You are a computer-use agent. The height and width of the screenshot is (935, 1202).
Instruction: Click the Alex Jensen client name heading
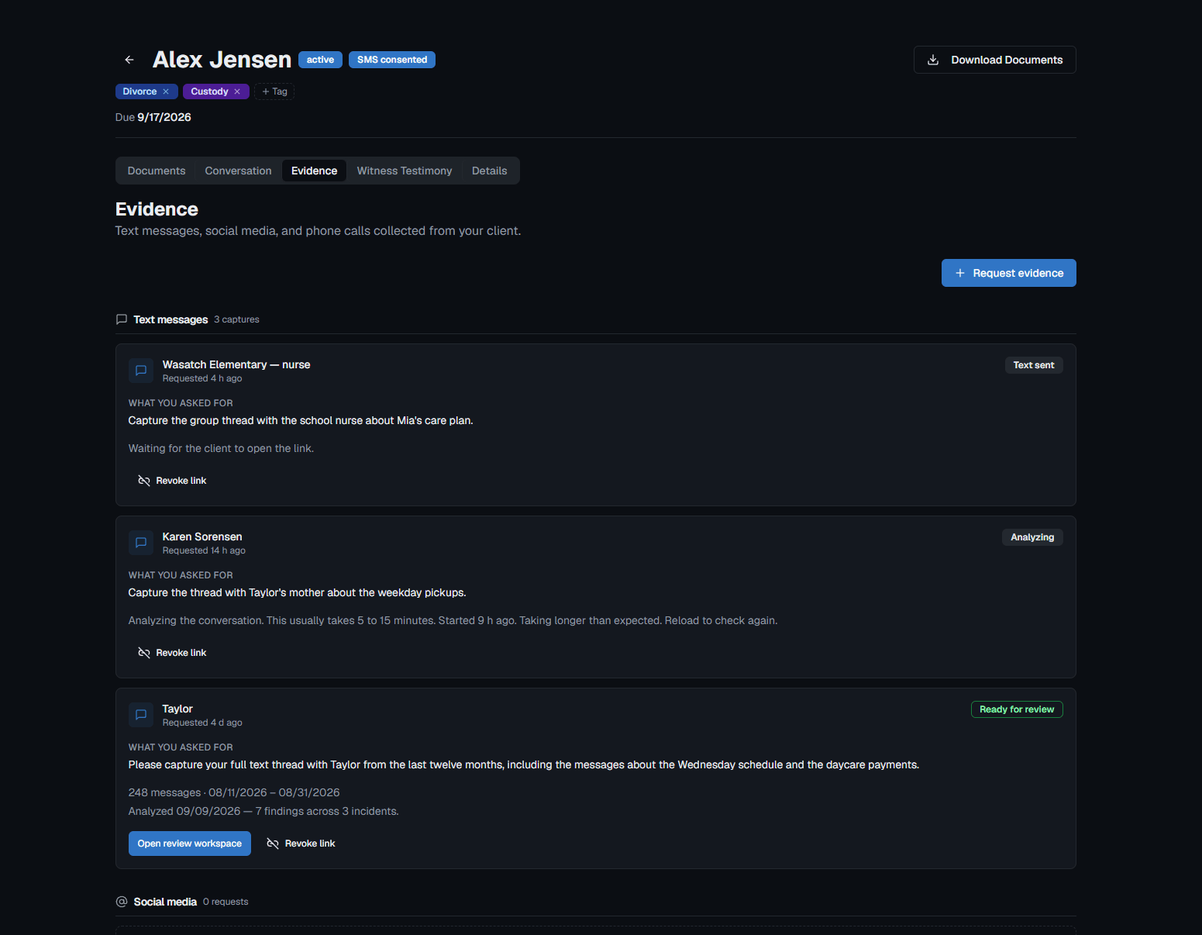point(222,60)
